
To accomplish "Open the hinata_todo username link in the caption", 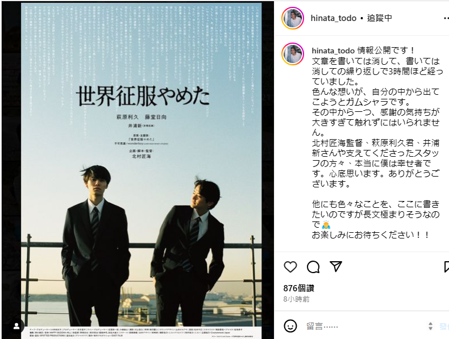I will 333,51.
